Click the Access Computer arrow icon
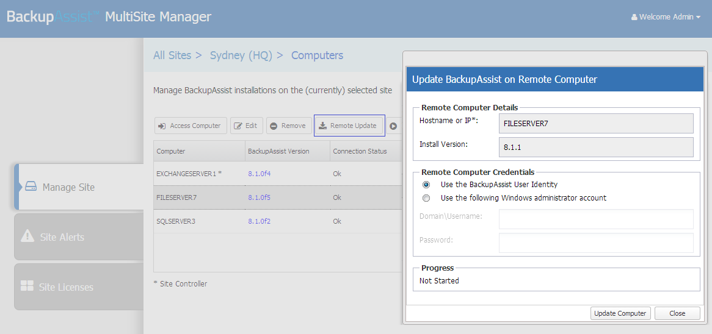712x334 pixels. (162, 126)
